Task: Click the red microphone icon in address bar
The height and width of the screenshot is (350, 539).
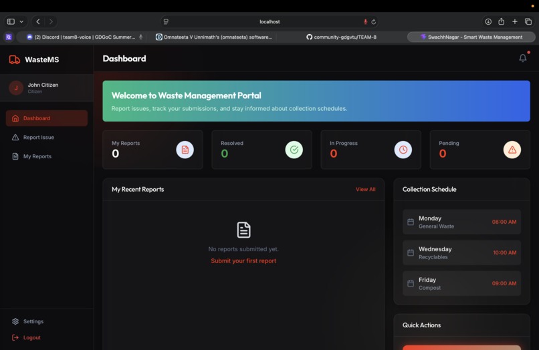Action: click(365, 21)
